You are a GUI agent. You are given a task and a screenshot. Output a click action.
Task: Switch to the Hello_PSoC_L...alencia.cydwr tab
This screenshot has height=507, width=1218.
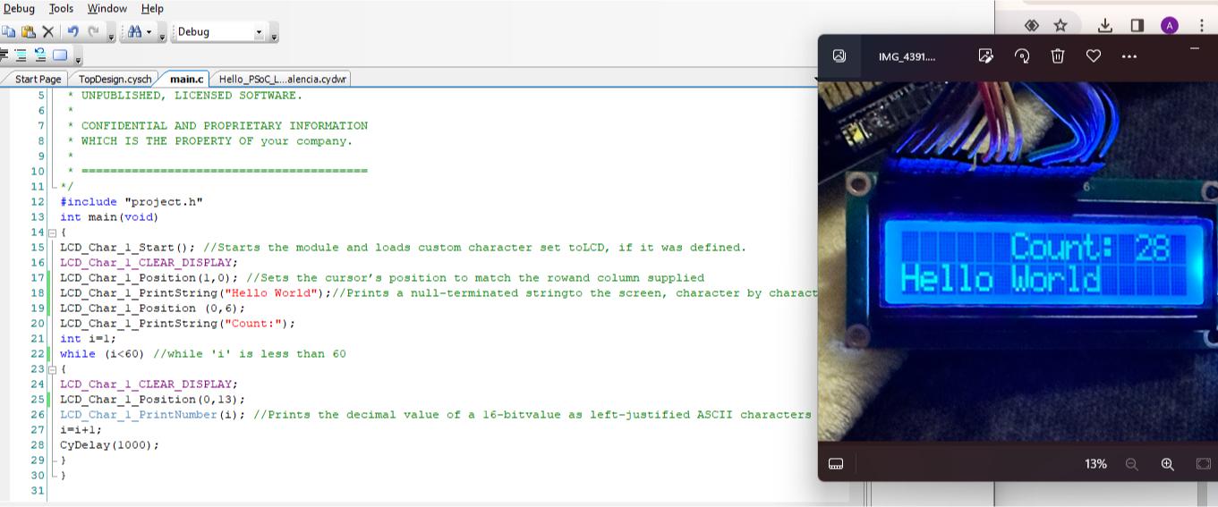[282, 79]
